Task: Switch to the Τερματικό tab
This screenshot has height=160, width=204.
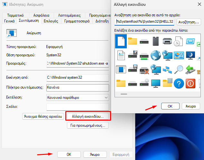Action: click(x=15, y=15)
